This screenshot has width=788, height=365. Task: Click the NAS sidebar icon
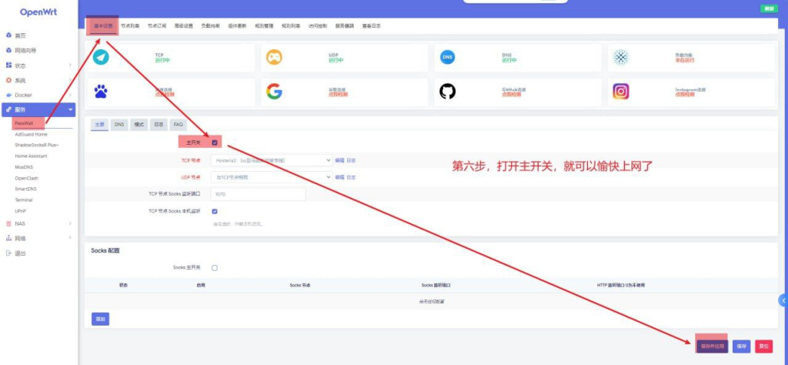click(8, 224)
